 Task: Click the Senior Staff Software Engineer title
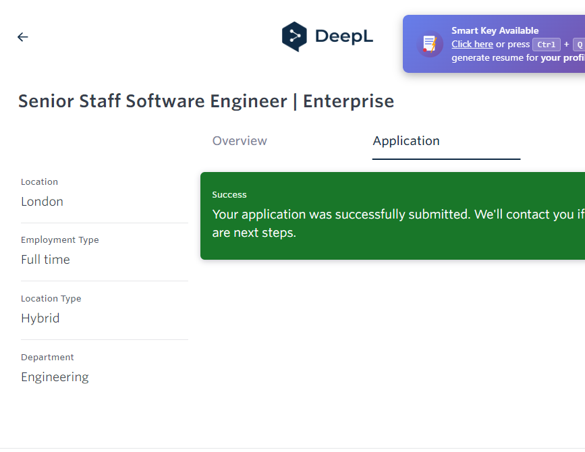[x=206, y=101]
